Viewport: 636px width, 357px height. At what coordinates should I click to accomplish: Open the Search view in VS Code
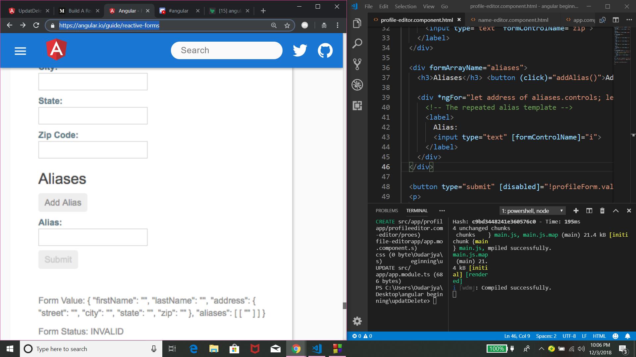point(357,44)
